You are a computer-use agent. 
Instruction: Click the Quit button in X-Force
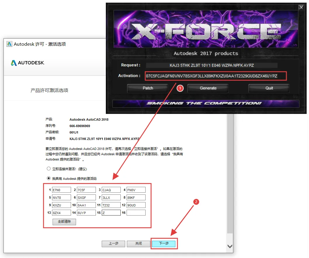(269, 88)
